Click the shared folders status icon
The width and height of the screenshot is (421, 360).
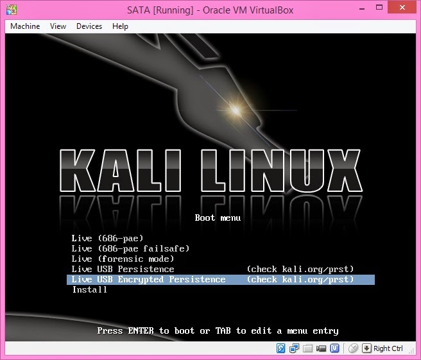click(x=307, y=348)
